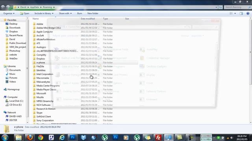Expand the Organize dropdown menu
252x141 pixels.
pyautogui.click(x=9, y=13)
